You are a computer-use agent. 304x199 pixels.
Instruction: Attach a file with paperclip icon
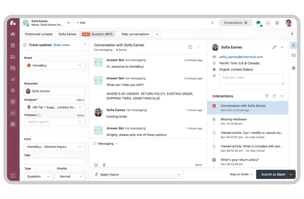click(x=104, y=165)
